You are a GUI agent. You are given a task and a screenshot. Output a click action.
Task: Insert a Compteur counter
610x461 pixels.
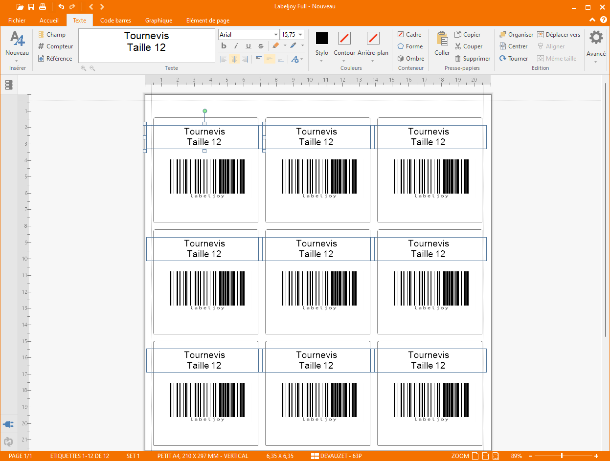55,46
